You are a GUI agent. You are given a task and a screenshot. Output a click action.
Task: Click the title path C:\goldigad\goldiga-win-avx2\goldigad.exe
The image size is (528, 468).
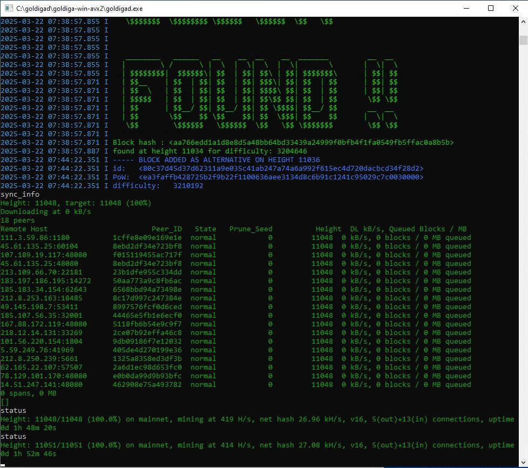[x=79, y=9]
